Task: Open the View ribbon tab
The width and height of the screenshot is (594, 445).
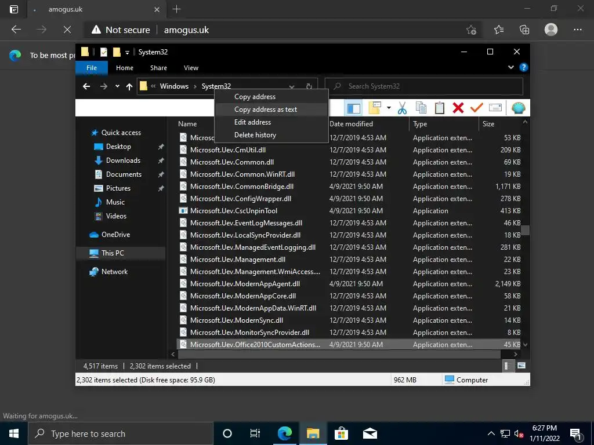Action: coord(191,68)
